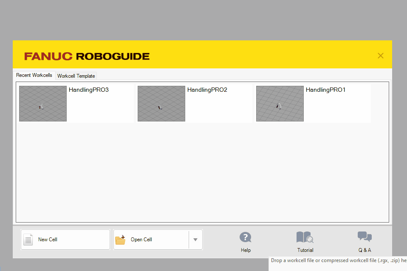
Task: Close the ROBOGUIDE start dialog
Action: tap(380, 55)
